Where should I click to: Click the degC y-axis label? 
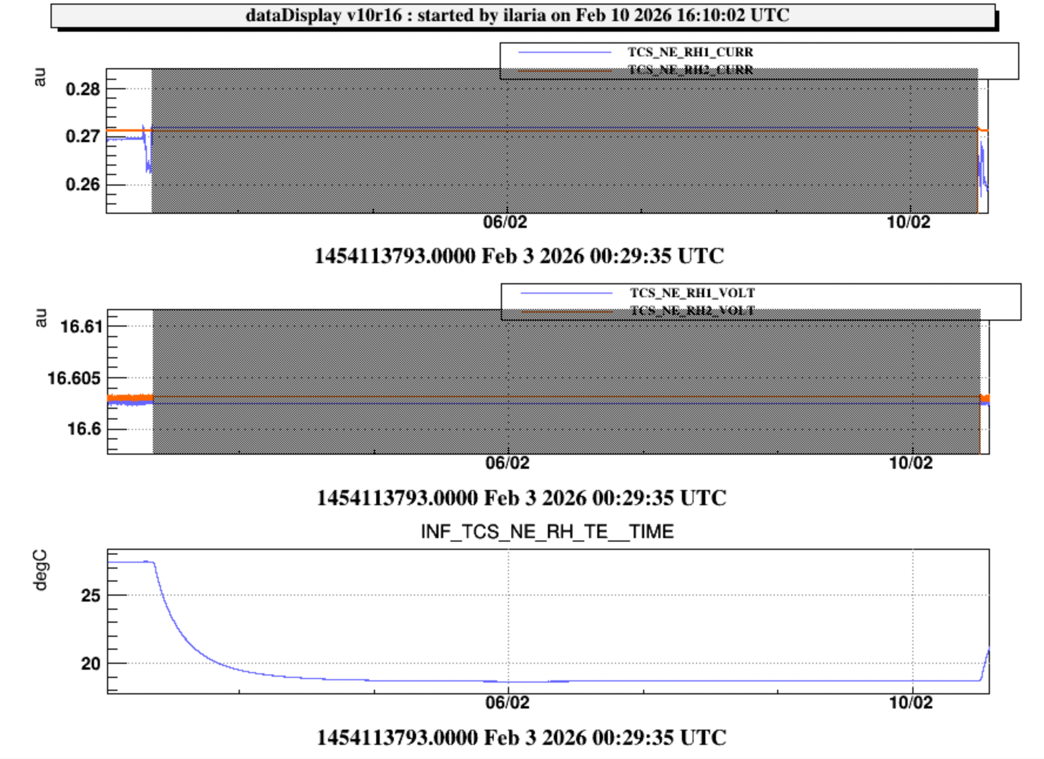40,570
